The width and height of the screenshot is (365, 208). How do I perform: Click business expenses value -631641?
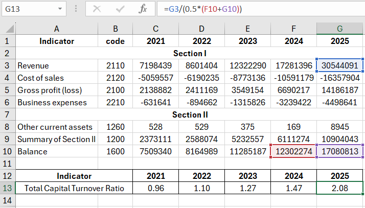point(155,102)
